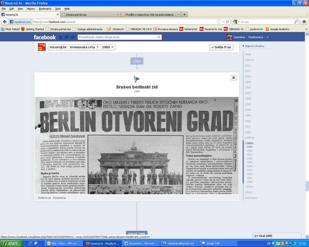Open the 1989 year dropdown
The image size is (309, 247).
(108, 47)
